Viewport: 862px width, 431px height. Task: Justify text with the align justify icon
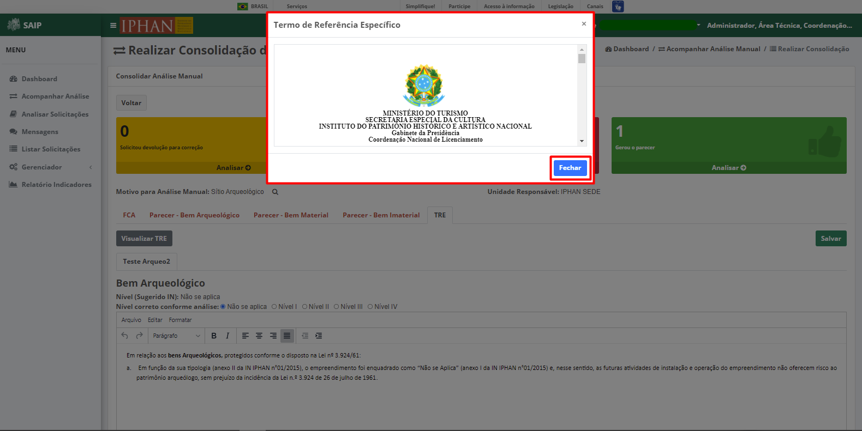pos(287,336)
